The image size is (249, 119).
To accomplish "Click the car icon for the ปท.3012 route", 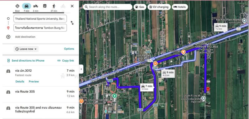I will pos(8,71).
